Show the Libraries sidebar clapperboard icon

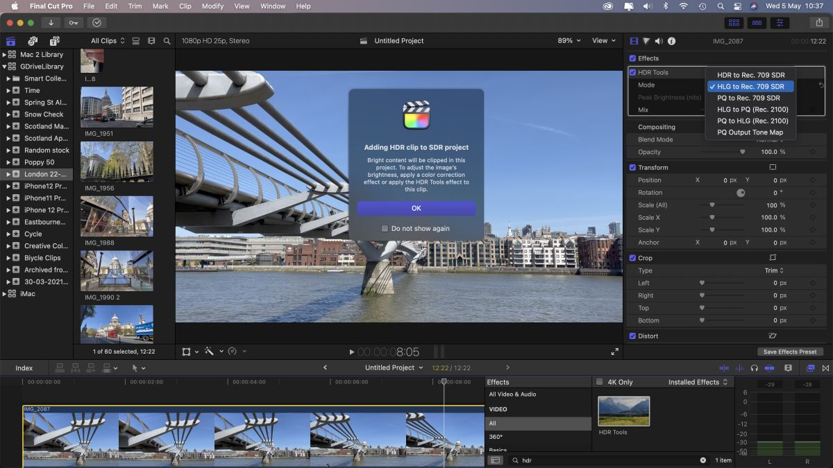(x=10, y=41)
